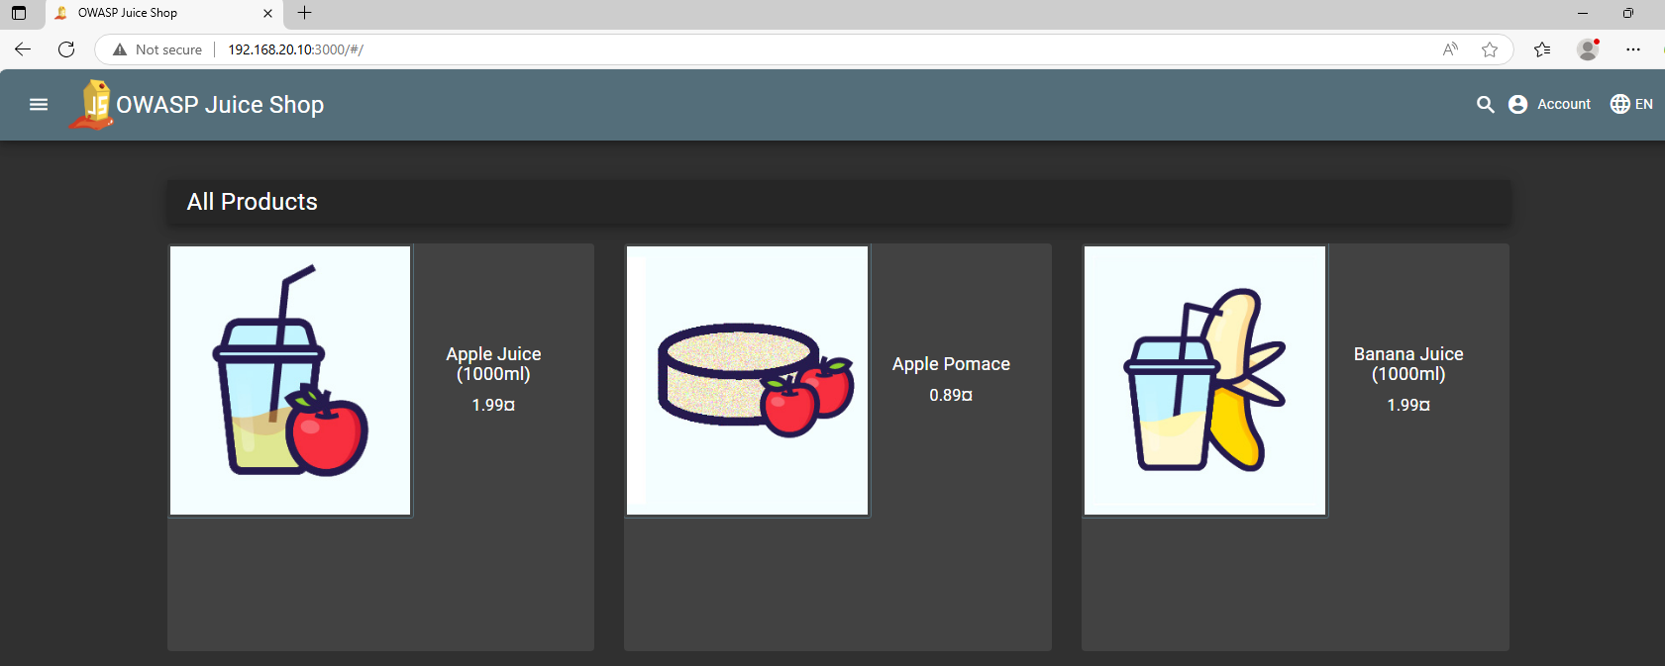The width and height of the screenshot is (1665, 666).
Task: Open a new browser tab
Action: pyautogui.click(x=305, y=13)
